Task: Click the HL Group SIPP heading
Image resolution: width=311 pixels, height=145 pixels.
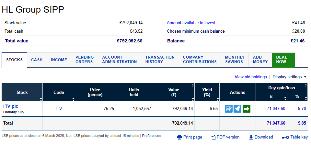Action: 33,10
